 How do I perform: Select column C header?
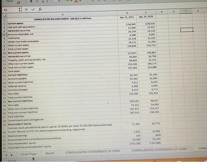coord(146,12)
